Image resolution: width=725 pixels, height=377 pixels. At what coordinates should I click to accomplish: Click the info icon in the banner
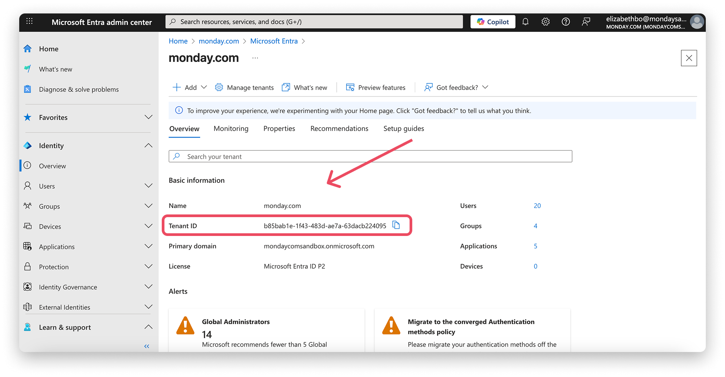click(x=179, y=111)
